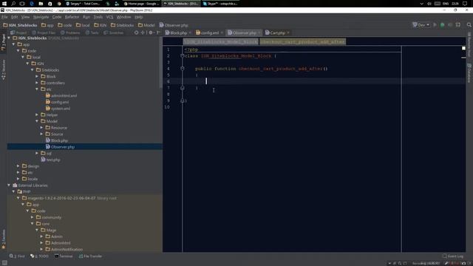
Task: Open the File Transfer tool window
Action: point(90,256)
